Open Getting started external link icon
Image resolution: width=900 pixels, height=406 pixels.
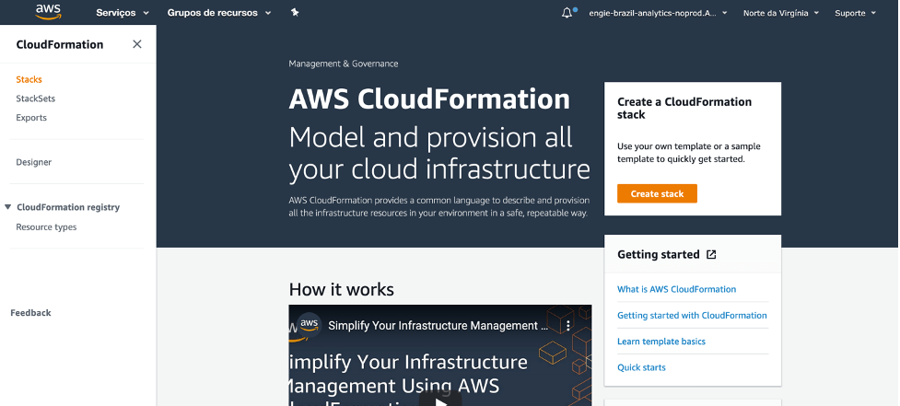[x=711, y=255]
